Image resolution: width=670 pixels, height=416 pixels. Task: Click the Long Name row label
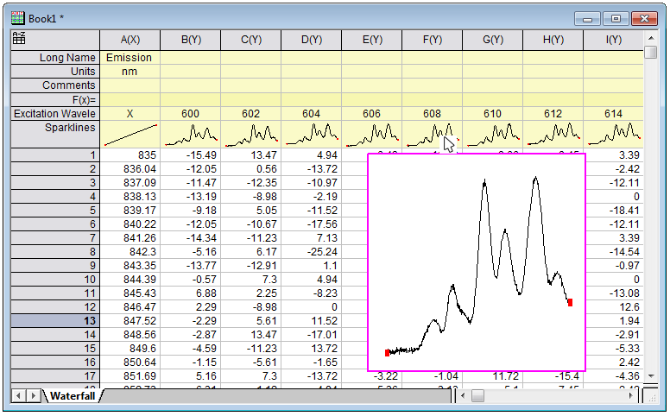tap(56, 58)
